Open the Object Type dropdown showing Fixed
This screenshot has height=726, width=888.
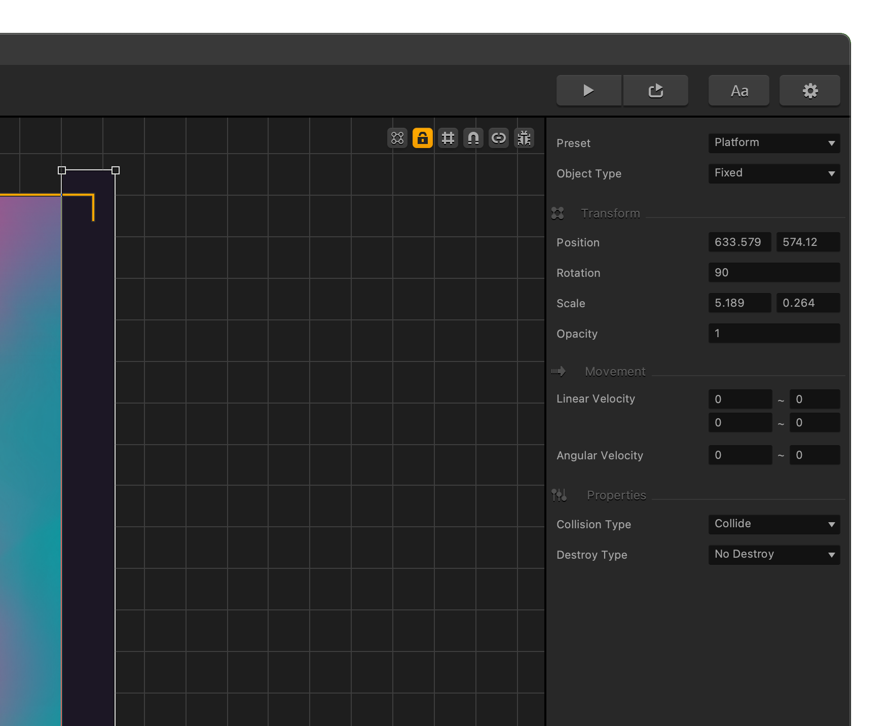[x=774, y=173]
